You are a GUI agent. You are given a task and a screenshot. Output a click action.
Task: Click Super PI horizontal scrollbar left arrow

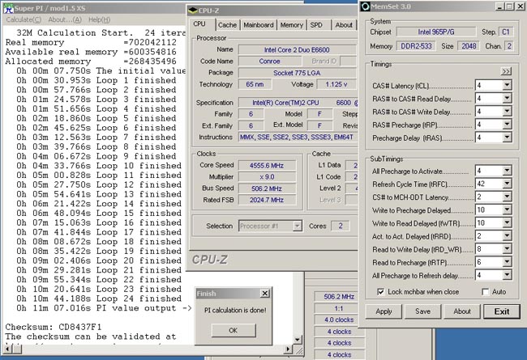point(8,349)
